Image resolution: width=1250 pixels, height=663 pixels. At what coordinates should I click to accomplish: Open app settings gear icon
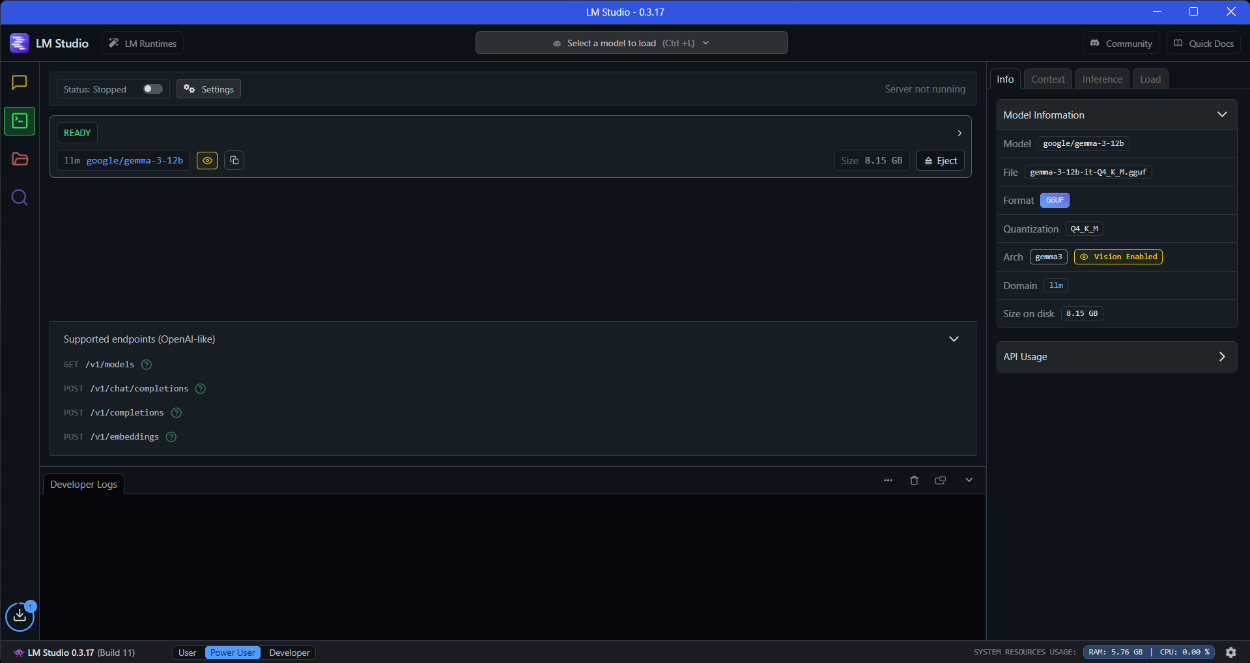tap(1231, 652)
